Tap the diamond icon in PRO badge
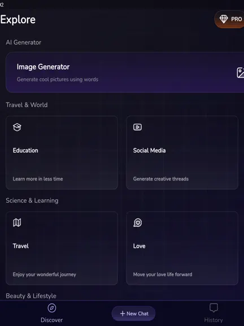This screenshot has height=326, width=244. coord(224,19)
